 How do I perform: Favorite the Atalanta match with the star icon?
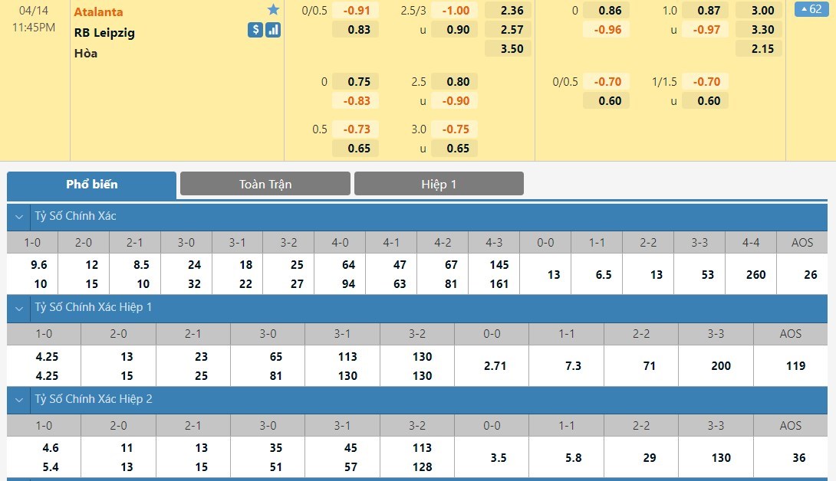pyautogui.click(x=273, y=10)
